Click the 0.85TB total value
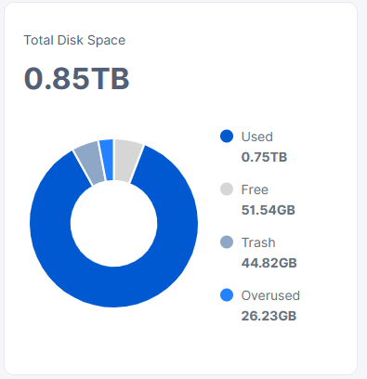Screen dimensions: 367x379 click(76, 79)
